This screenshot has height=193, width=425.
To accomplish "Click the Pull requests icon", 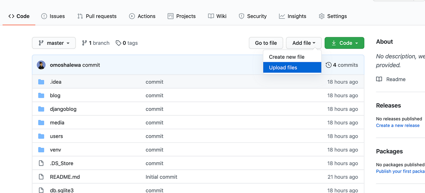I will tap(80, 16).
